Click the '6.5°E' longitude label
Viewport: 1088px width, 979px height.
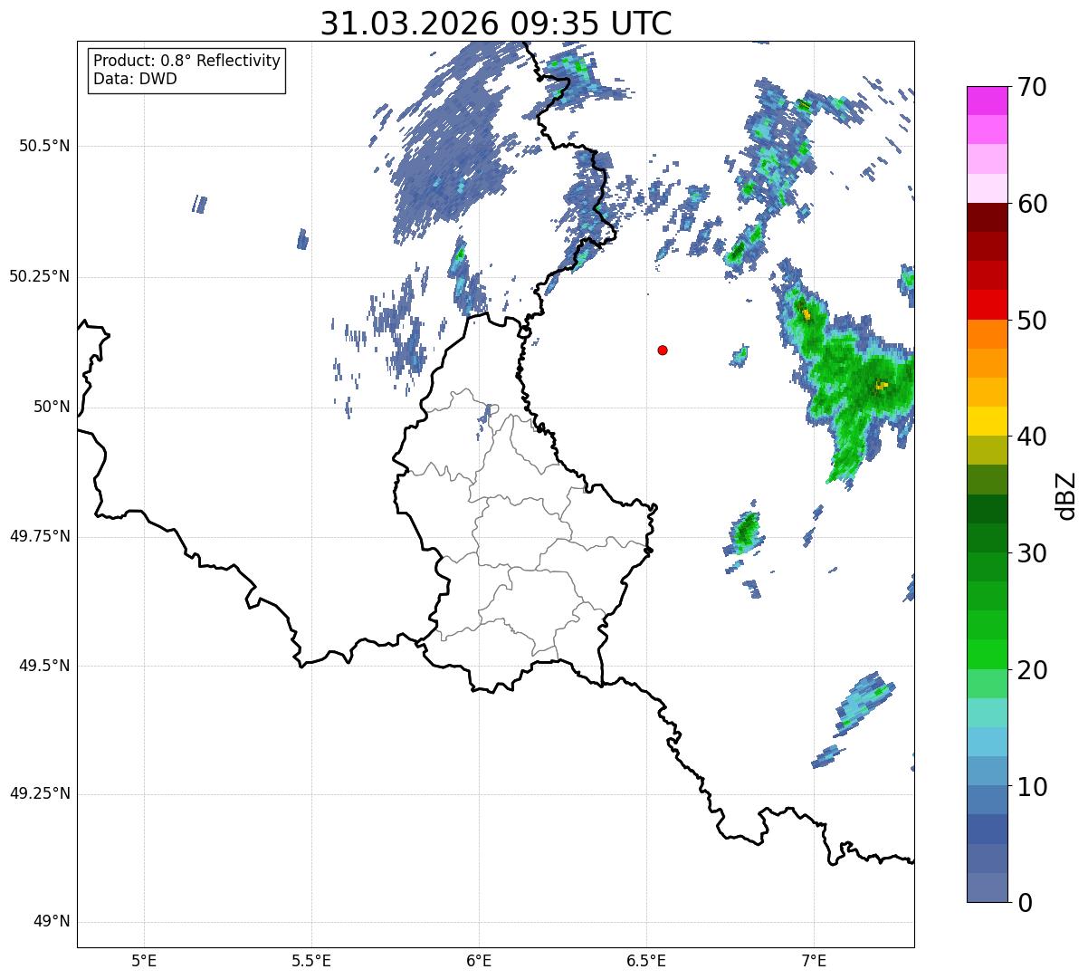(646, 960)
